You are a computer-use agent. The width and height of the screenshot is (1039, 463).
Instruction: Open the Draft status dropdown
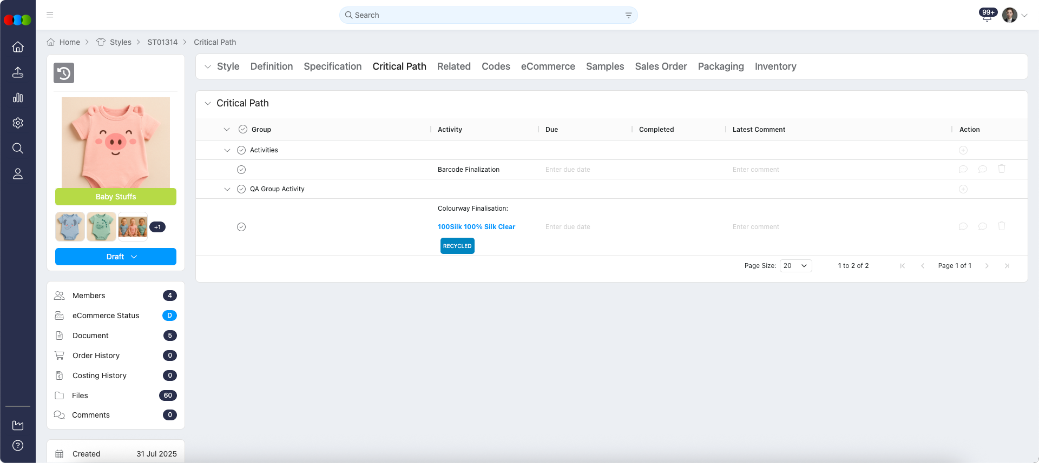(116, 257)
